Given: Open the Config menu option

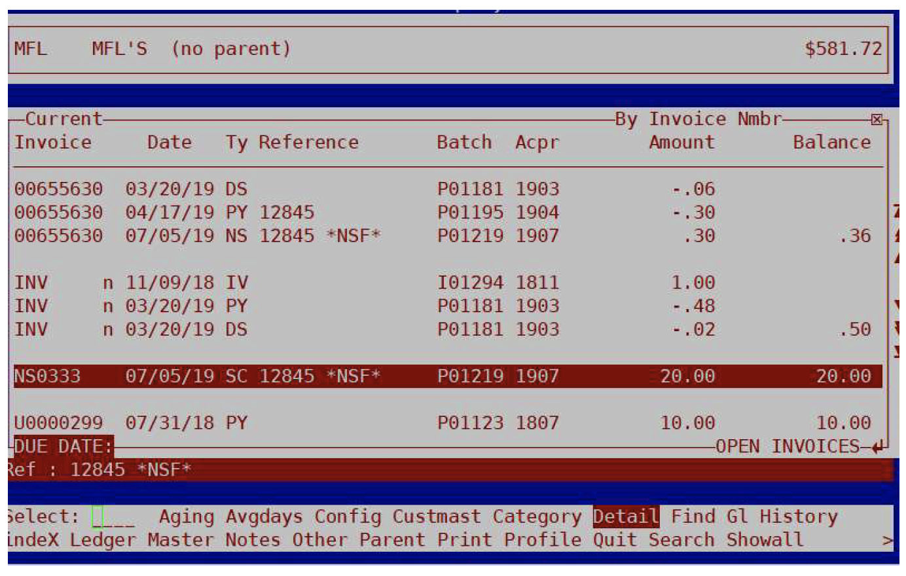Looking at the screenshot, I should [348, 516].
